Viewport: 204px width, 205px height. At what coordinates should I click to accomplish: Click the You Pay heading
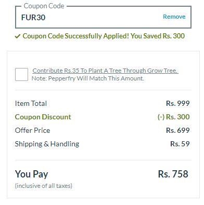31,174
